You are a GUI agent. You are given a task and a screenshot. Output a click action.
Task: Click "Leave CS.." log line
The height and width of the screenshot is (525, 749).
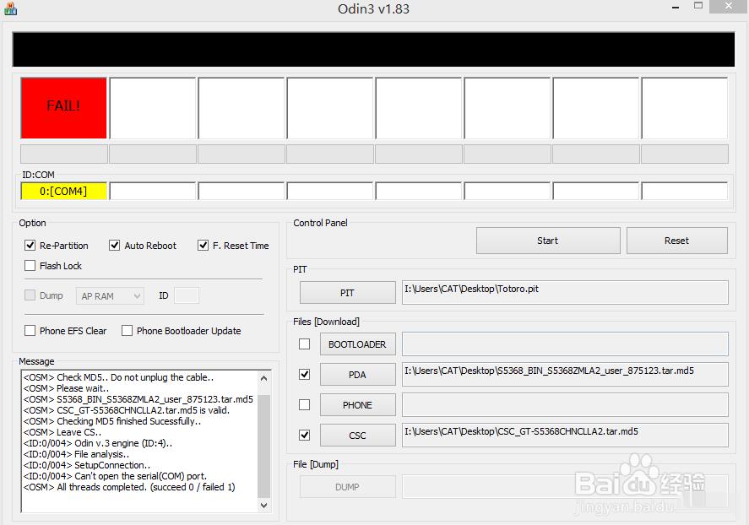62,432
